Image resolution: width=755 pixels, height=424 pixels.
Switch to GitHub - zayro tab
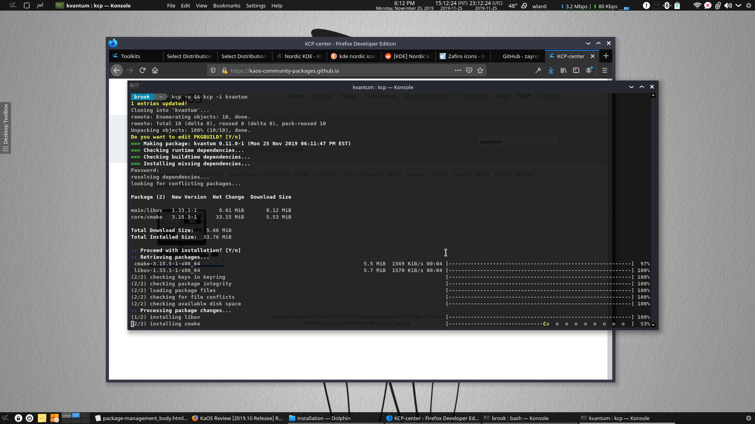point(516,56)
